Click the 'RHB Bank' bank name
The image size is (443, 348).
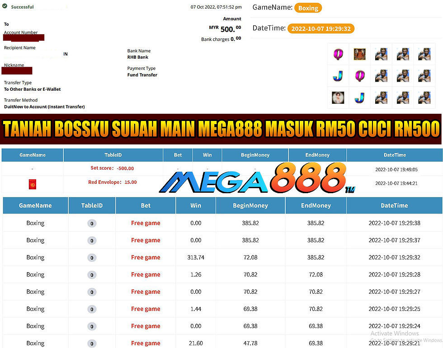tap(137, 57)
